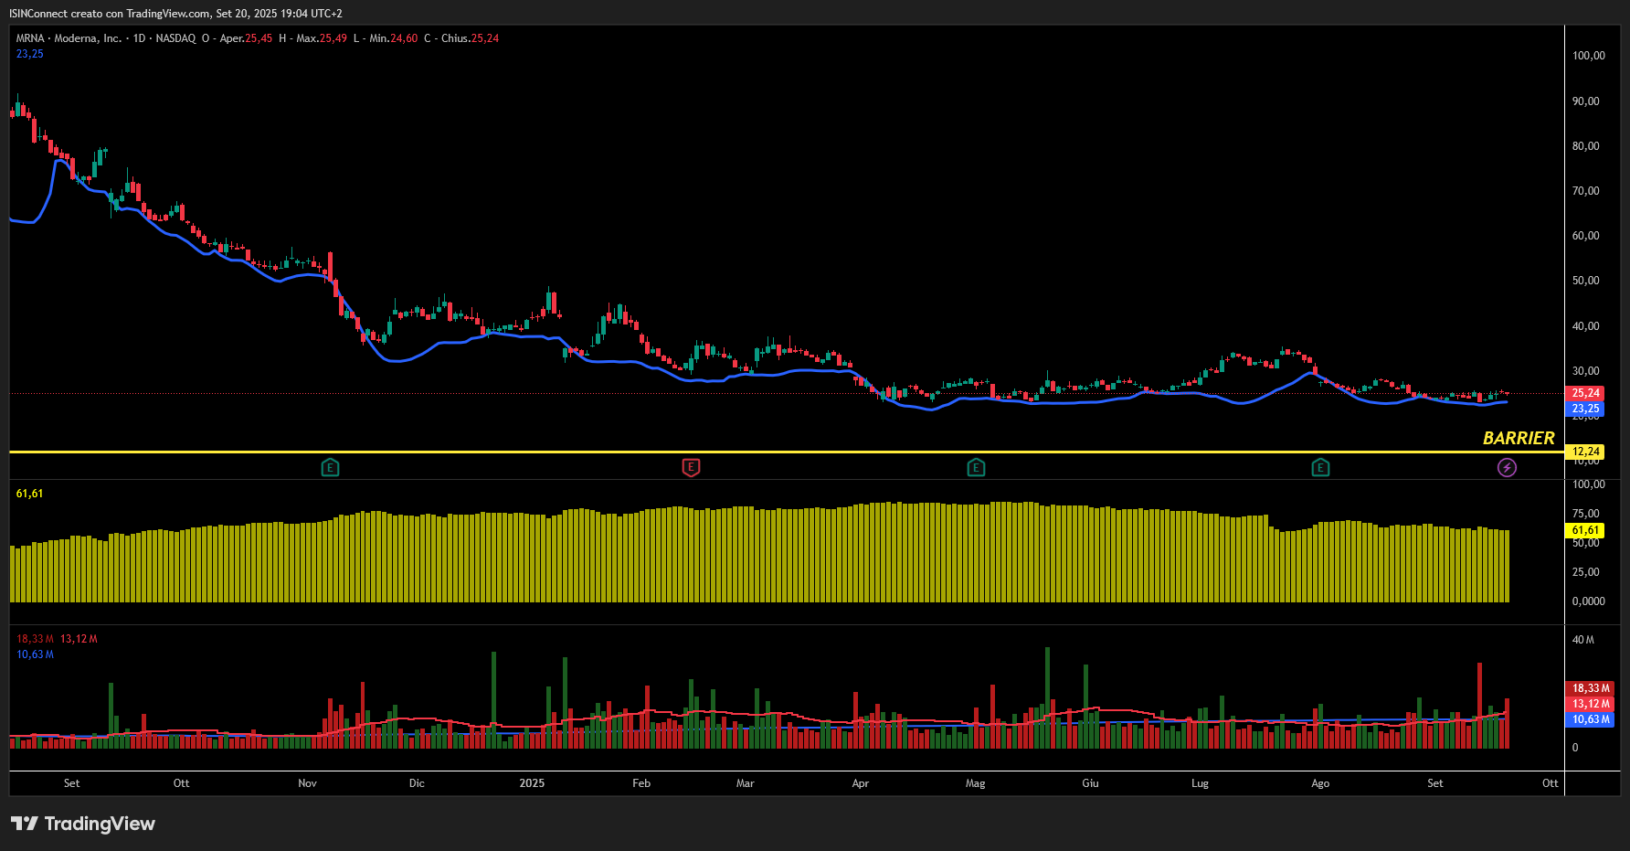Click the purple lightning event icon
Image resolution: width=1630 pixels, height=851 pixels.
click(1507, 468)
